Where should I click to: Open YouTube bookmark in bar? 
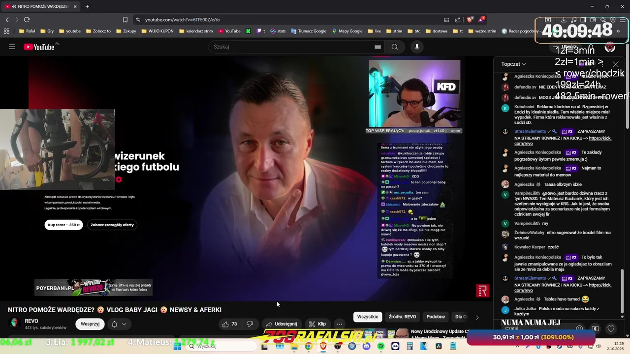229,31
